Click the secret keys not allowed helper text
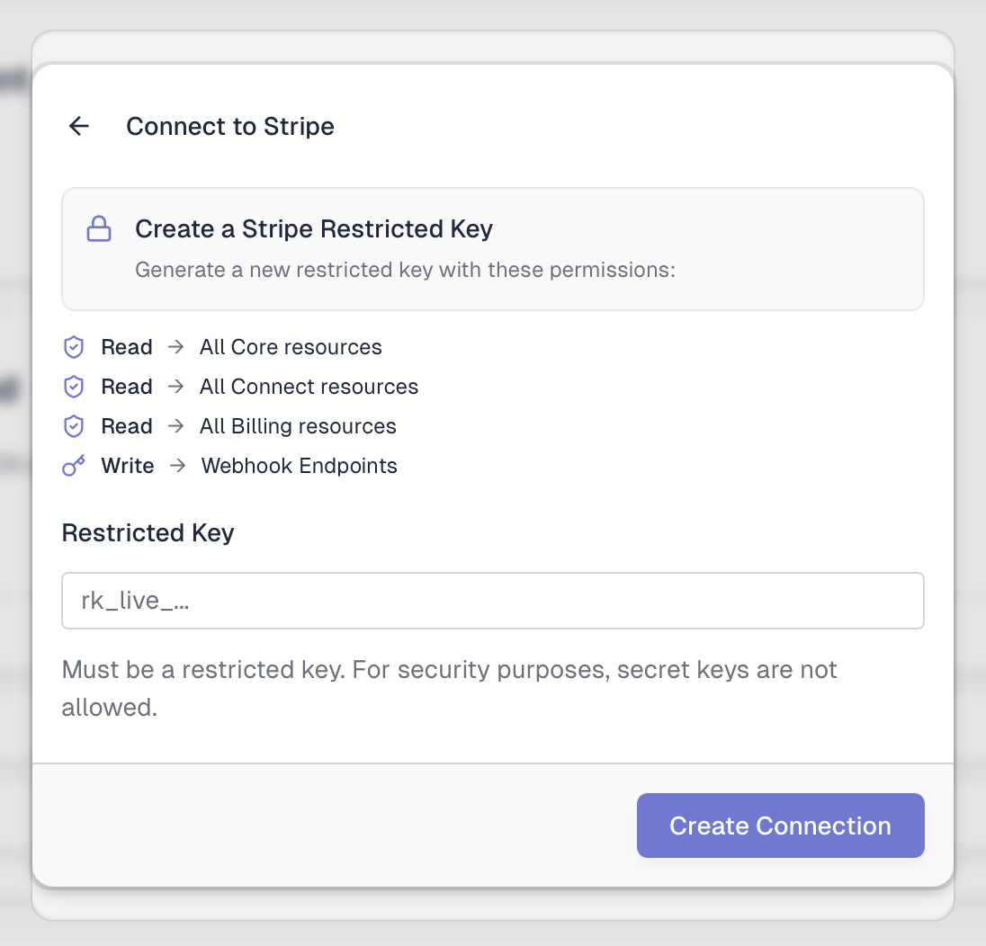This screenshot has width=986, height=946. click(449, 688)
